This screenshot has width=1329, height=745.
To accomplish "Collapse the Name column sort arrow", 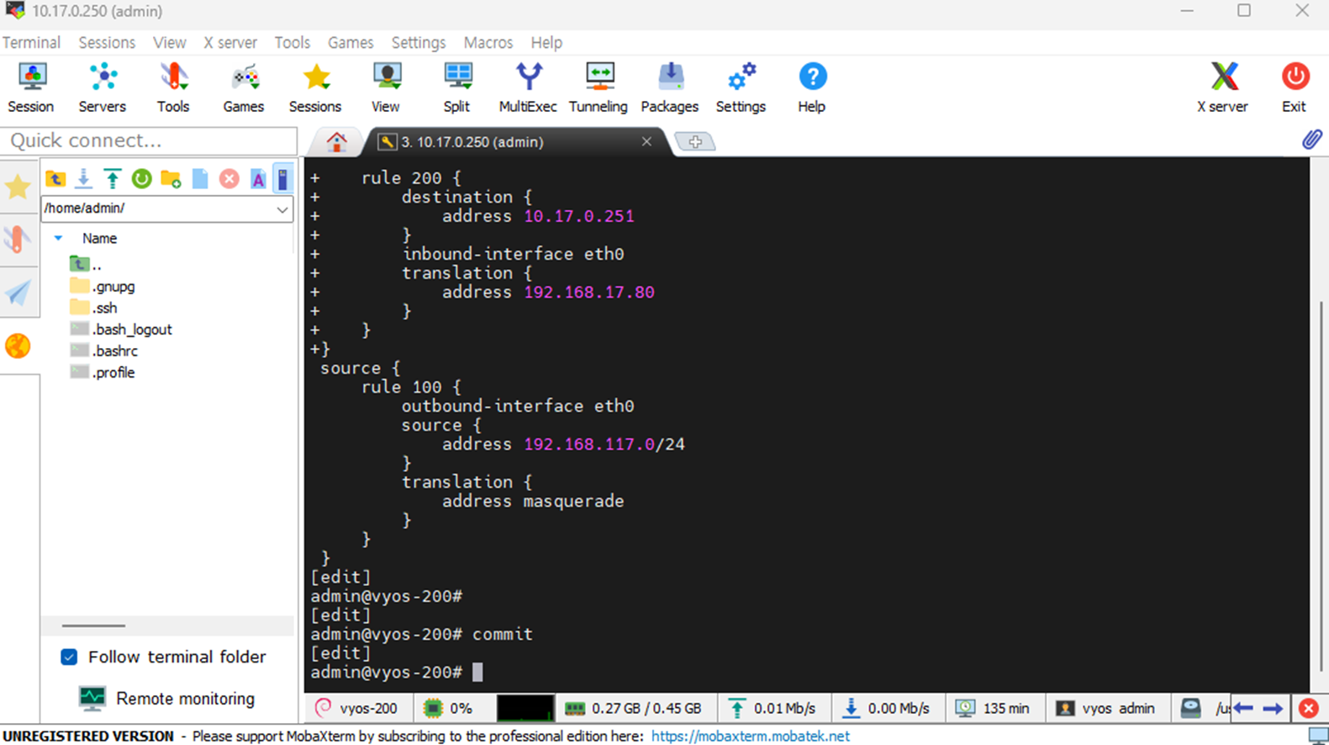I will click(x=58, y=238).
